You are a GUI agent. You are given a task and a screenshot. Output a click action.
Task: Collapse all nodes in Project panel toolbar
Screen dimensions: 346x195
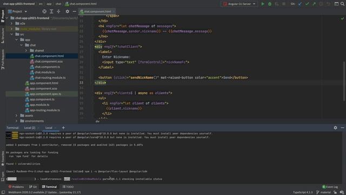[x=58, y=11]
